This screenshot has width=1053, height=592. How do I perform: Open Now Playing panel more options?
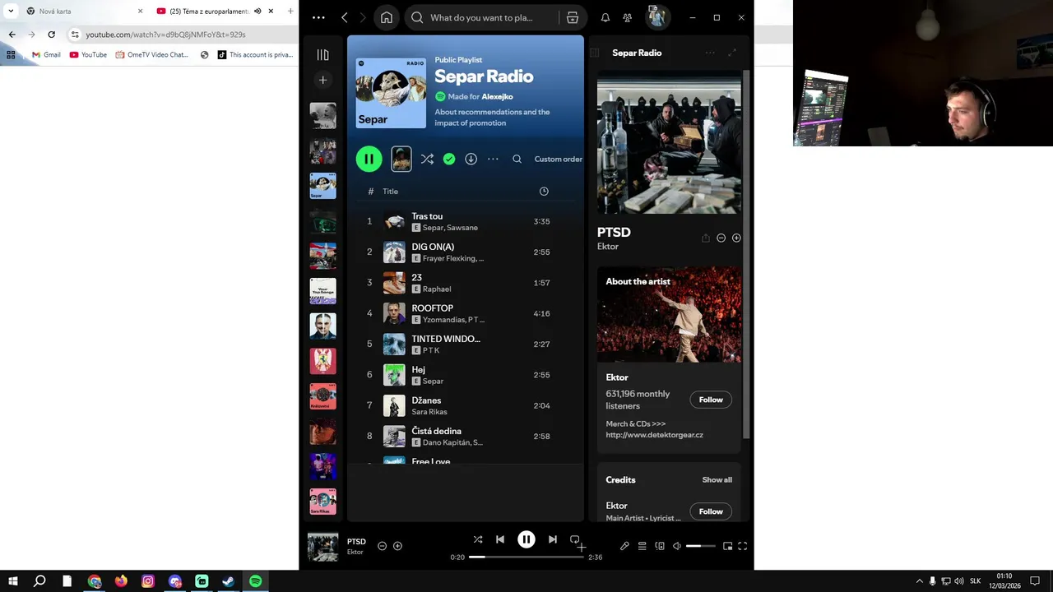[709, 53]
